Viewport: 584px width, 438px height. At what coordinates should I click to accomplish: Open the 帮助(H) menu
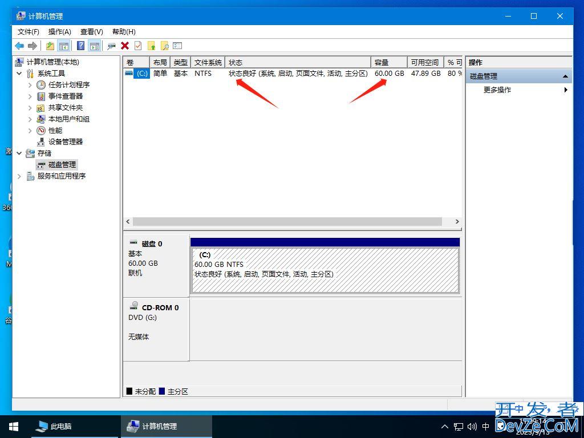coord(124,32)
